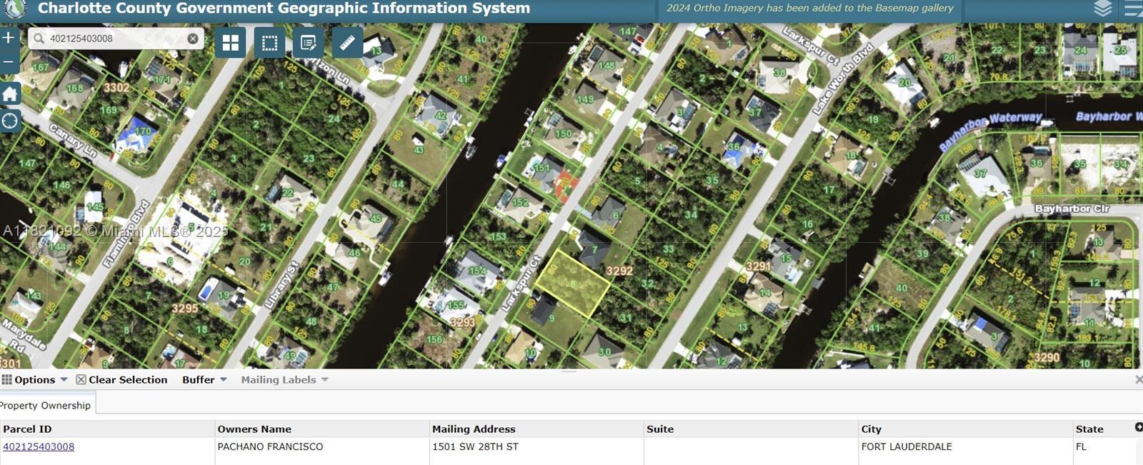Click the parcel ID search field
Viewport: 1143px width, 465px height.
pyautogui.click(x=114, y=39)
